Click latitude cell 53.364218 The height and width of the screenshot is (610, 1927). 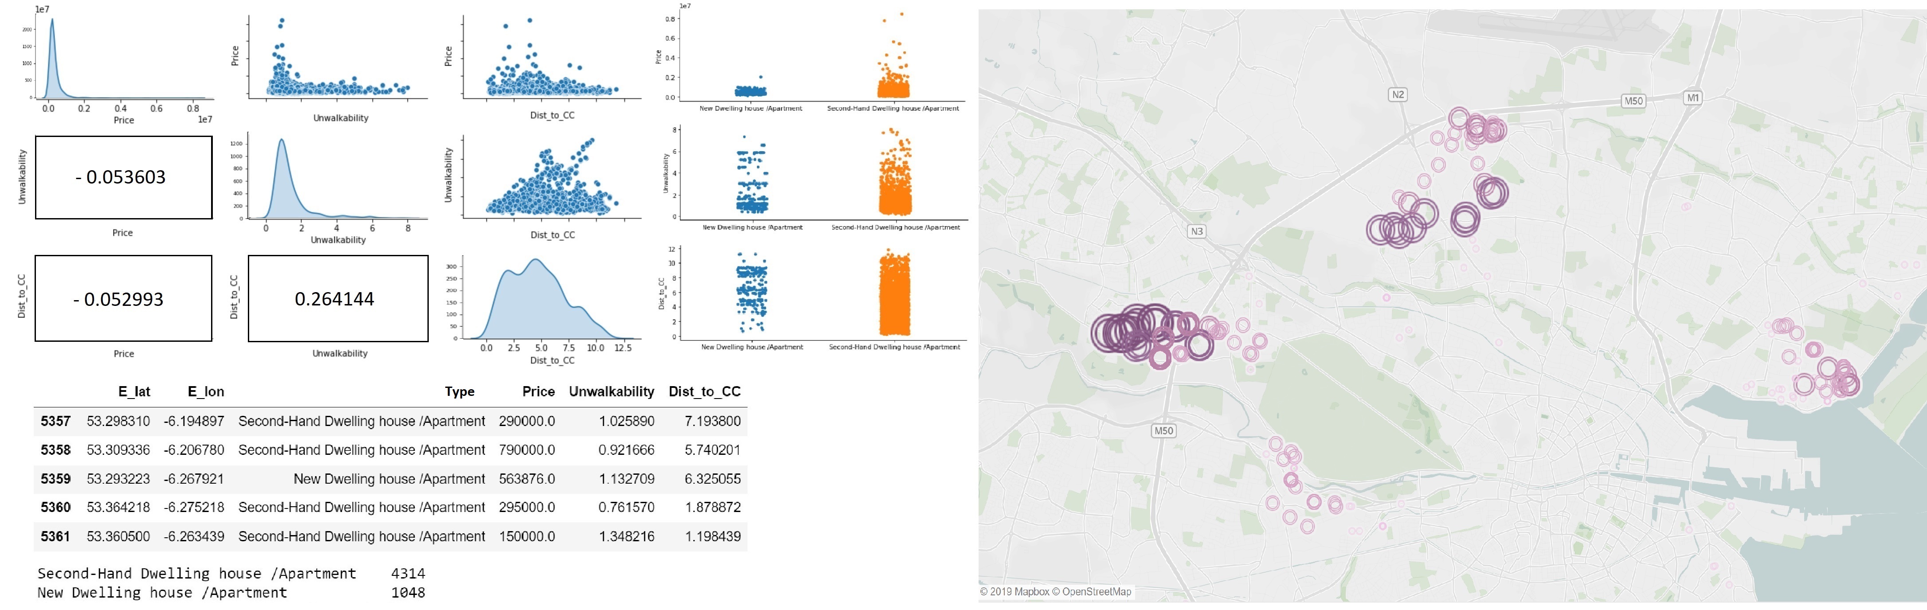click(118, 508)
